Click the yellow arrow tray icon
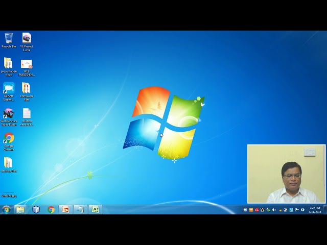 280,210
